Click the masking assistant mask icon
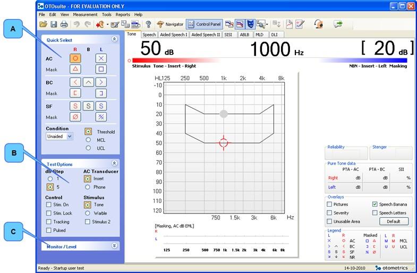This screenshot has width=417, height=273. coord(250,24)
